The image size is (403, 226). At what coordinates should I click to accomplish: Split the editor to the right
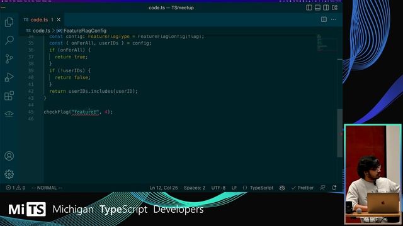click(324, 19)
